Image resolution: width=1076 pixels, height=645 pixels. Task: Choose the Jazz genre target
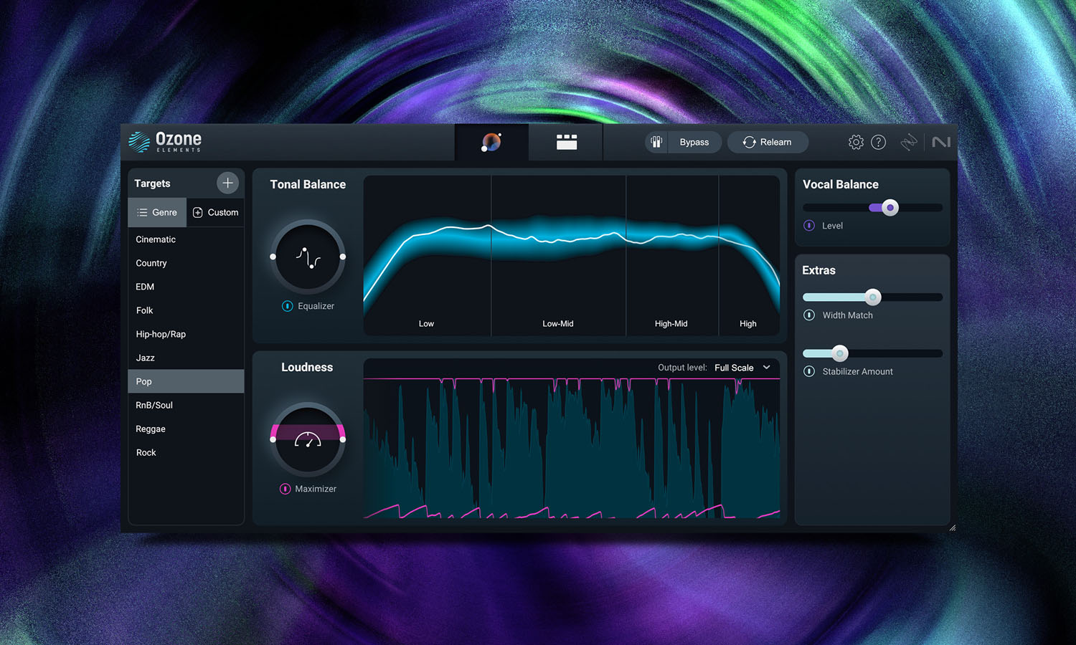point(186,358)
